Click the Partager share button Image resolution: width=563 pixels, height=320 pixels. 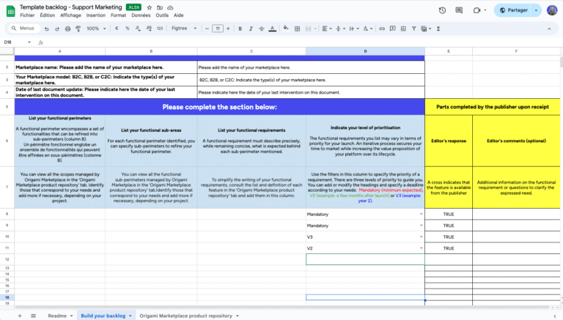click(x=513, y=10)
